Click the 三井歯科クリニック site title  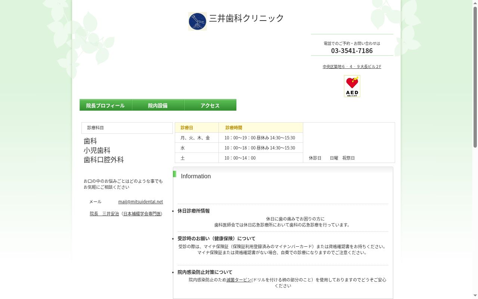[x=246, y=18]
